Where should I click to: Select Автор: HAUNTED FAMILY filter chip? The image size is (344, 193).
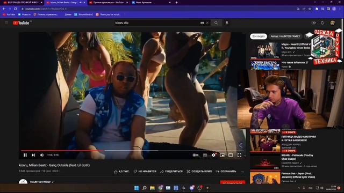[285, 36]
